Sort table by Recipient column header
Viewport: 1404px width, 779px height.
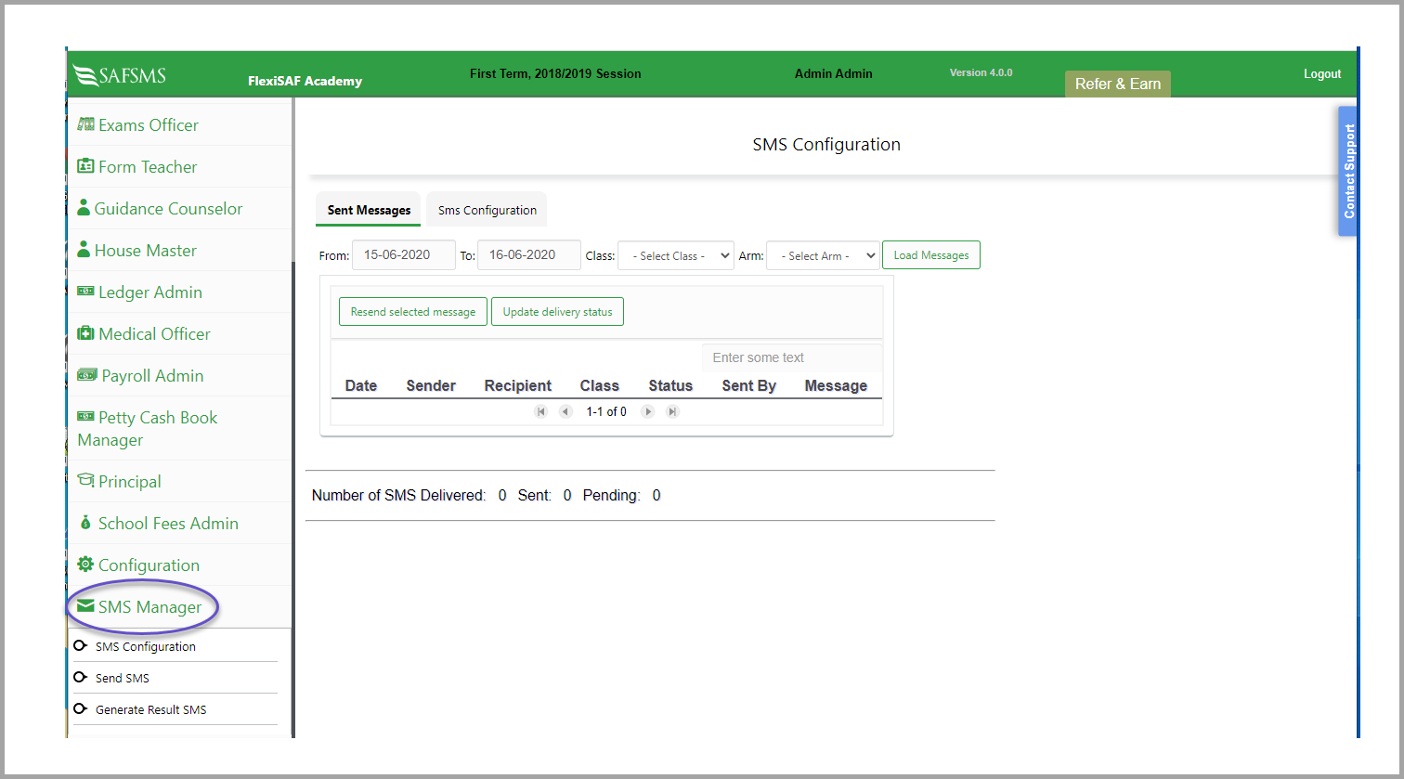tap(518, 385)
